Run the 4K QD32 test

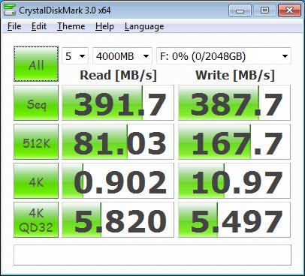coord(36,220)
